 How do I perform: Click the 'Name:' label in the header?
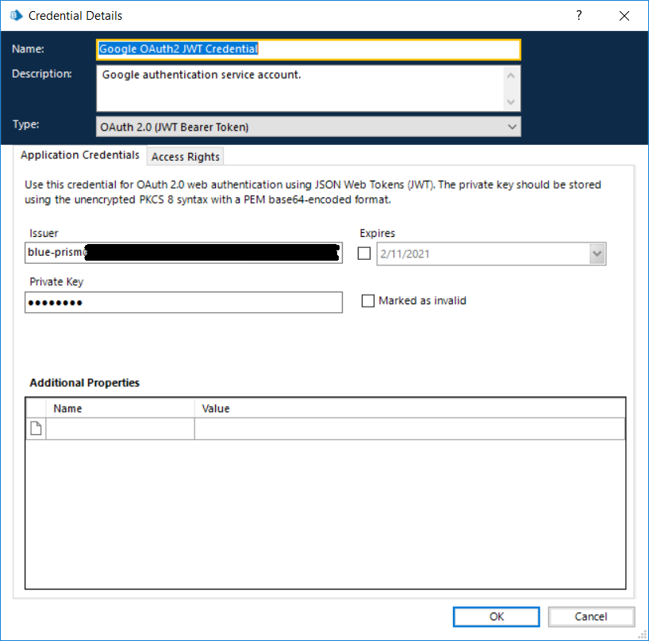(x=28, y=49)
